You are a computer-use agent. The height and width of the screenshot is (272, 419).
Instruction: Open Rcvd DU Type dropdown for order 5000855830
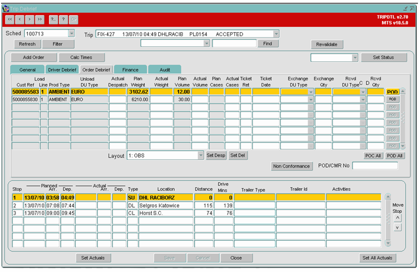(x=363, y=99)
